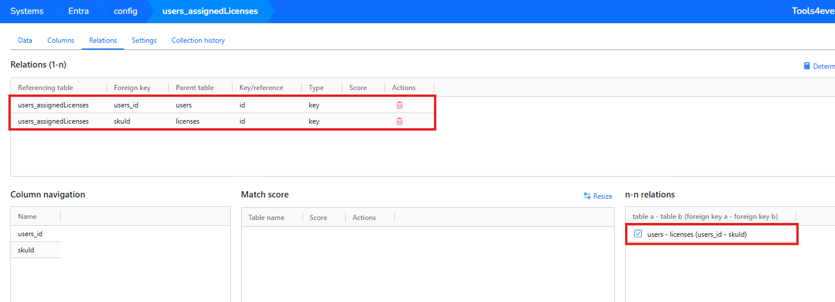Image resolution: width=835 pixels, height=302 pixels.
Task: Click Key/reference column header
Action: click(261, 88)
